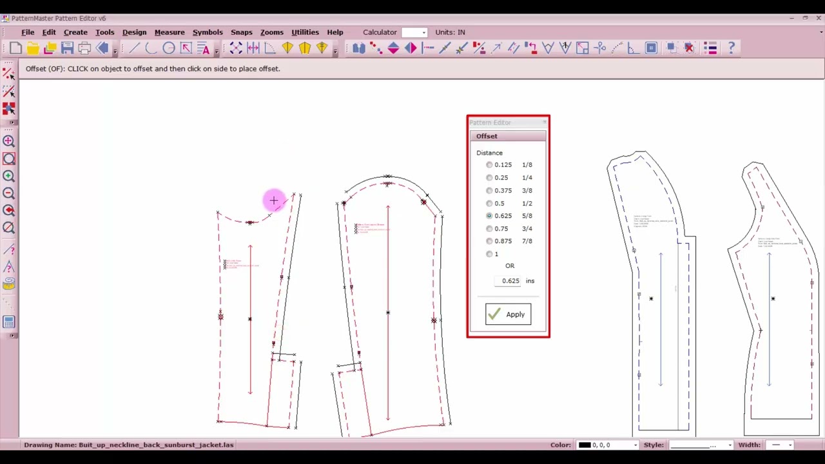Open the Zooms menu
The image size is (825, 464).
(271, 32)
